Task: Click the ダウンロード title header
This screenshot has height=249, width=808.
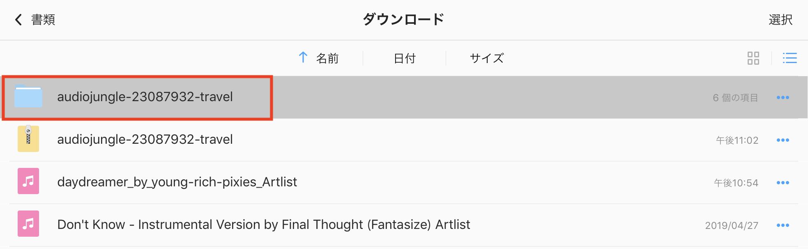Action: pyautogui.click(x=403, y=19)
